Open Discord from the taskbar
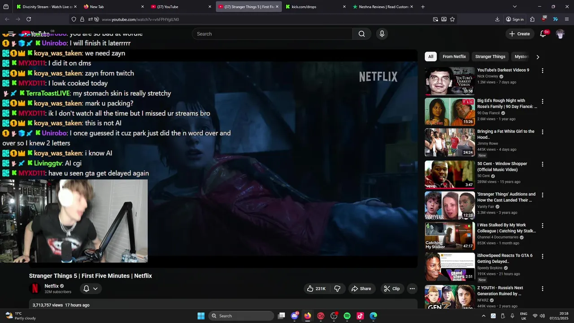The height and width of the screenshot is (323, 574). [x=295, y=316]
